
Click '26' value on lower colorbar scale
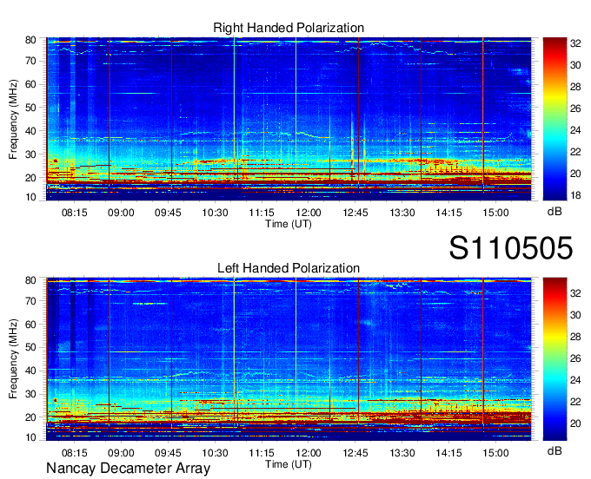point(575,358)
